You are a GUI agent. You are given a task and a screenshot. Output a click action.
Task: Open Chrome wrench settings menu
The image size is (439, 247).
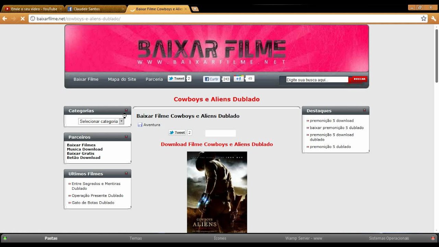tap(434, 19)
